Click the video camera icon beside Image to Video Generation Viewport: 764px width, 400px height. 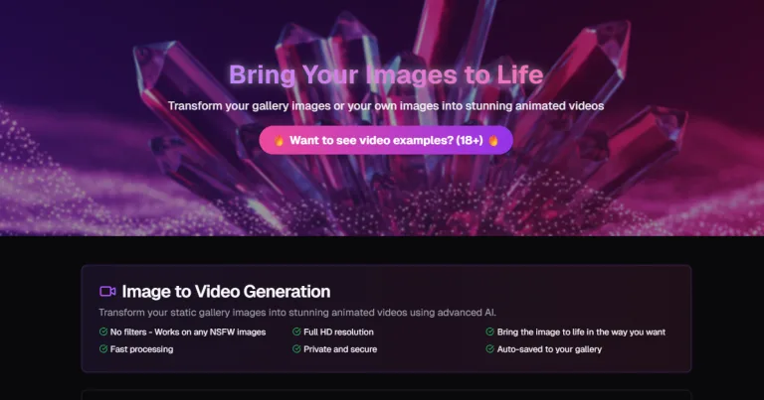click(x=107, y=292)
